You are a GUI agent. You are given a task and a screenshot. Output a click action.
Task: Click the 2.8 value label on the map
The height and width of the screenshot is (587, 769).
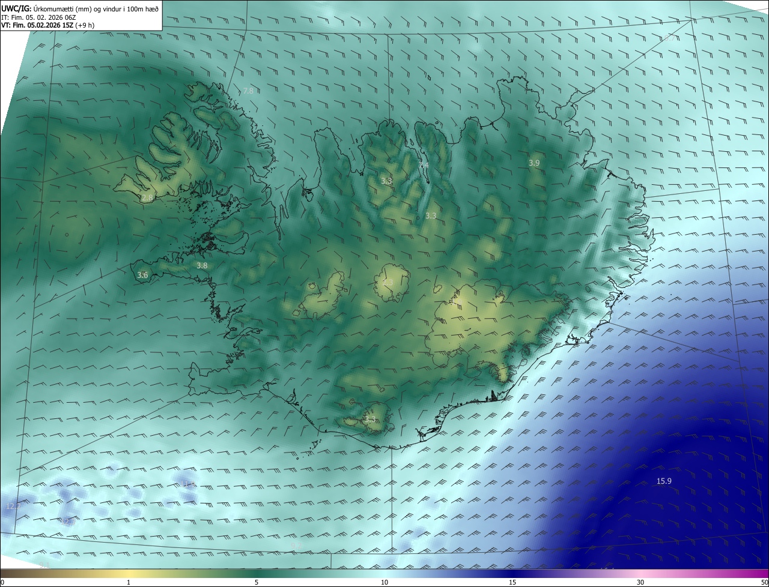tap(147, 197)
